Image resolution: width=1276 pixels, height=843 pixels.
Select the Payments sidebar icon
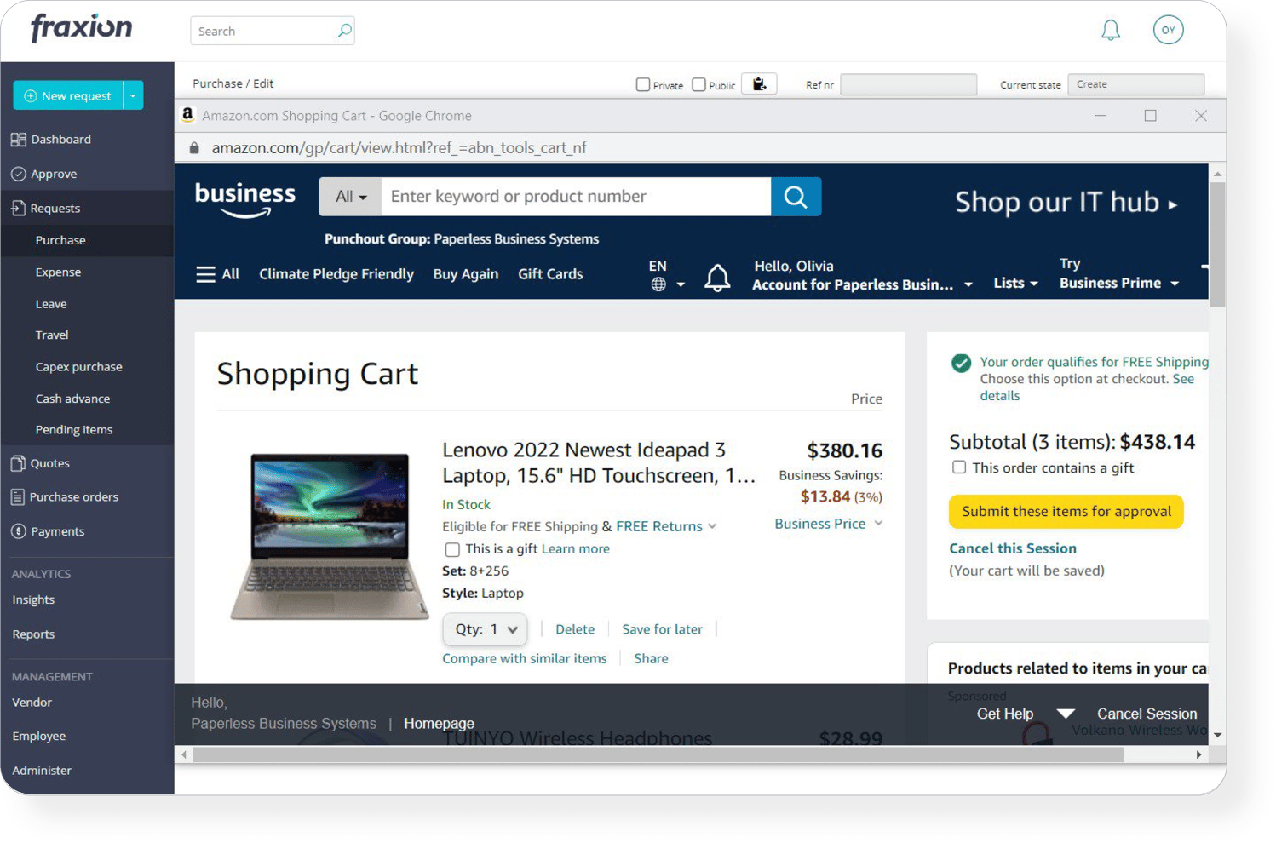click(x=19, y=531)
